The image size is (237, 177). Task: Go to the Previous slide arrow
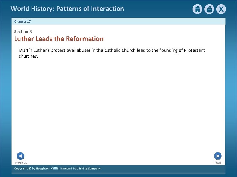pyautogui.click(x=20, y=156)
